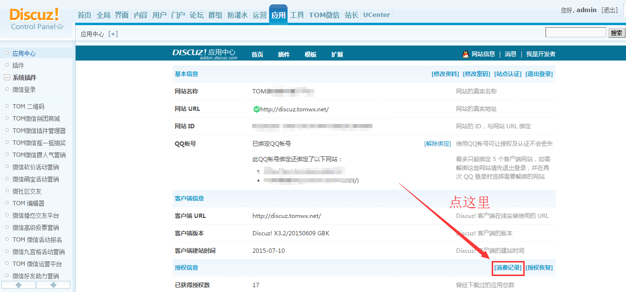The height and width of the screenshot is (292, 626).
Task: Click the orange Discuz! logo
Action: tap(34, 14)
